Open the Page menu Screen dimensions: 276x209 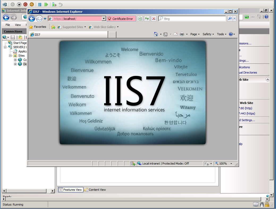click(x=195, y=34)
